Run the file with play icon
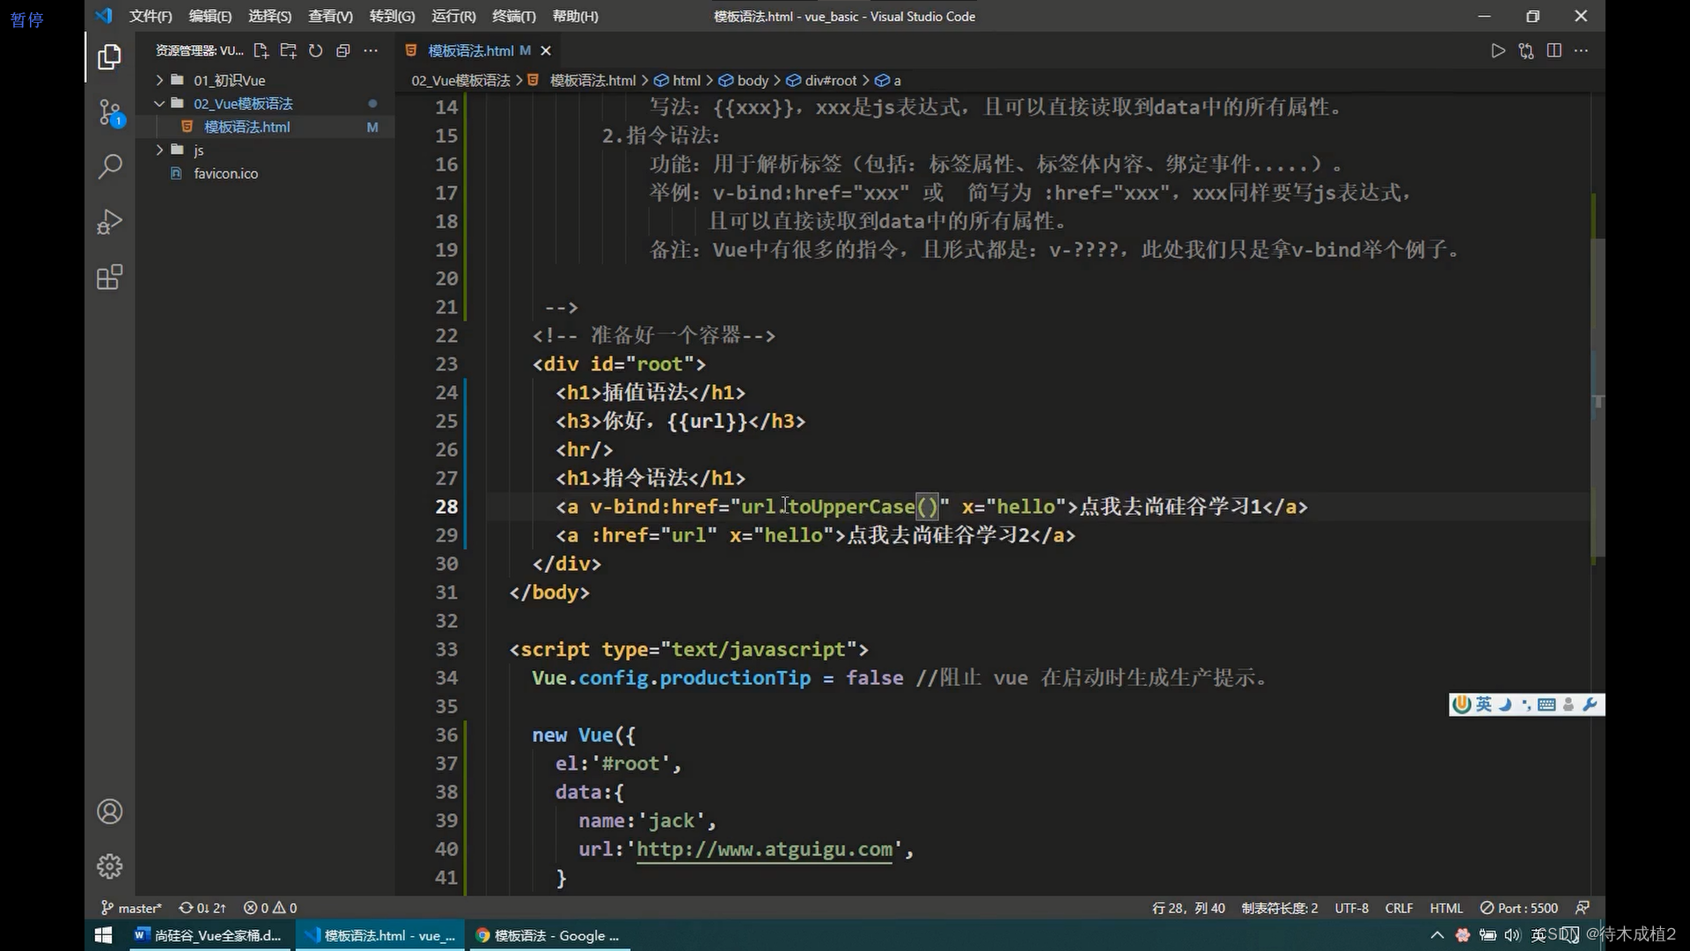 1498,51
